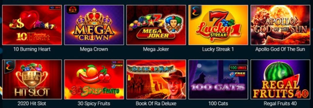This screenshot has height=108, width=313.
Task: Select the Book Of Ra Deluxe thumbnail
Action: coord(156,79)
